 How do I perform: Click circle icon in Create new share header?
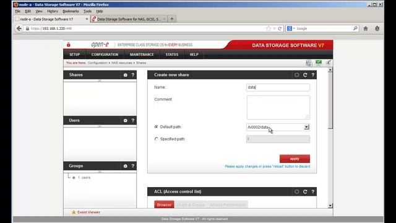[x=297, y=75]
